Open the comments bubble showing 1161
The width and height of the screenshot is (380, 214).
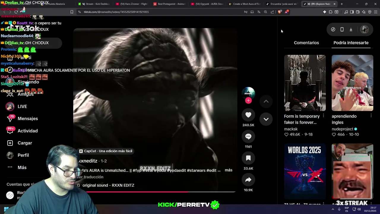(x=248, y=136)
